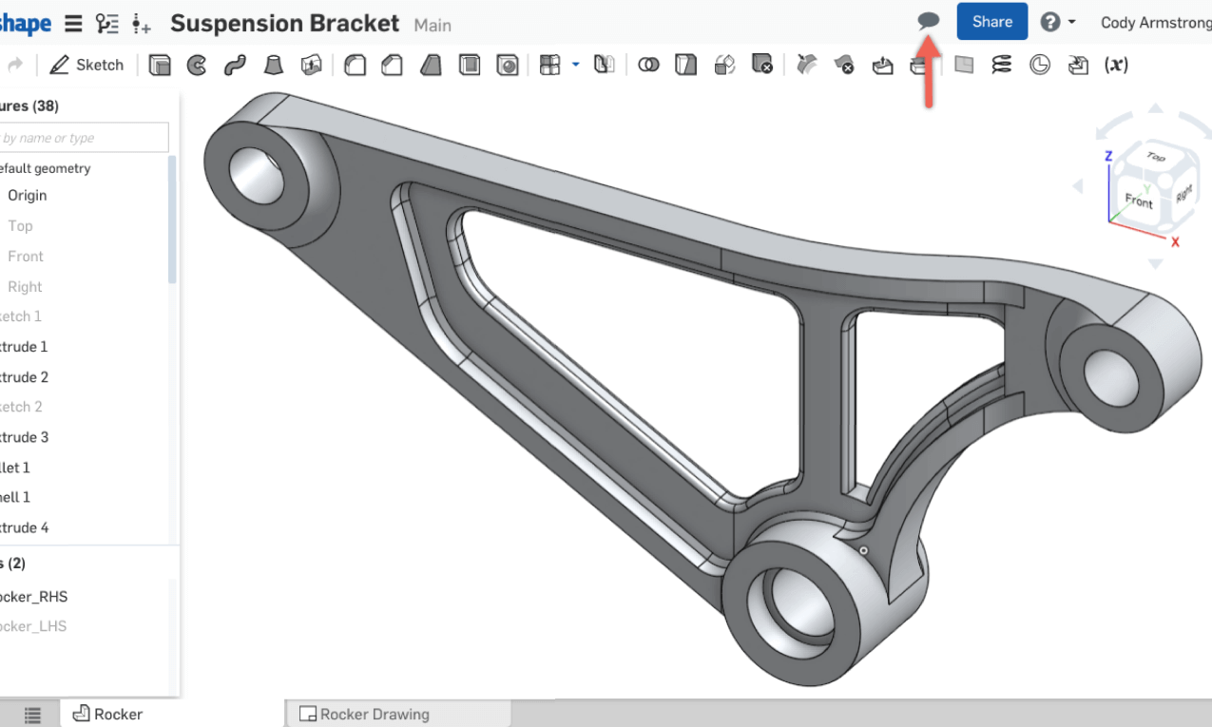Open the Help menu caret
Viewport: 1212px width, 727px height.
pos(1070,21)
